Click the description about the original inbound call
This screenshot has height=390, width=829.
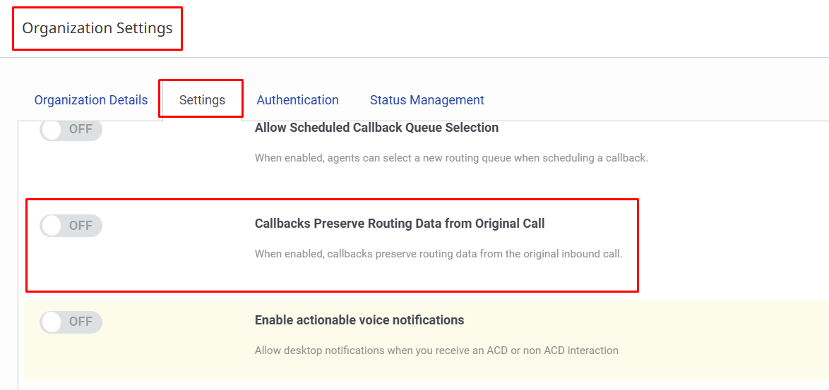pos(439,254)
